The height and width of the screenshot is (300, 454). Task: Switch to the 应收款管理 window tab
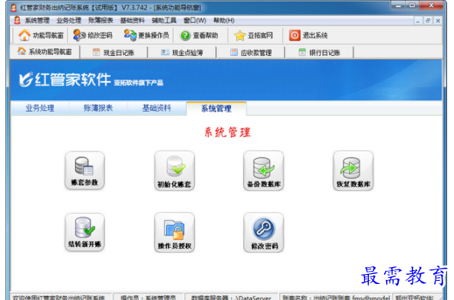pyautogui.click(x=251, y=53)
